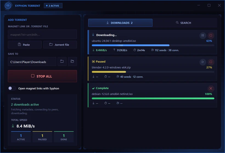Click the 1 PAUSED counter tile
This screenshot has height=153, width=225.
click(x=42, y=137)
